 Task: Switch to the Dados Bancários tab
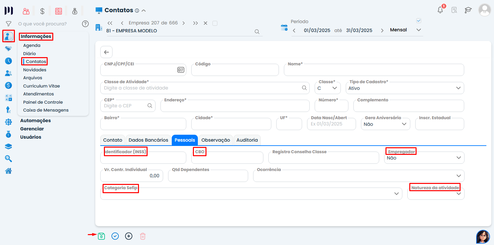148,140
